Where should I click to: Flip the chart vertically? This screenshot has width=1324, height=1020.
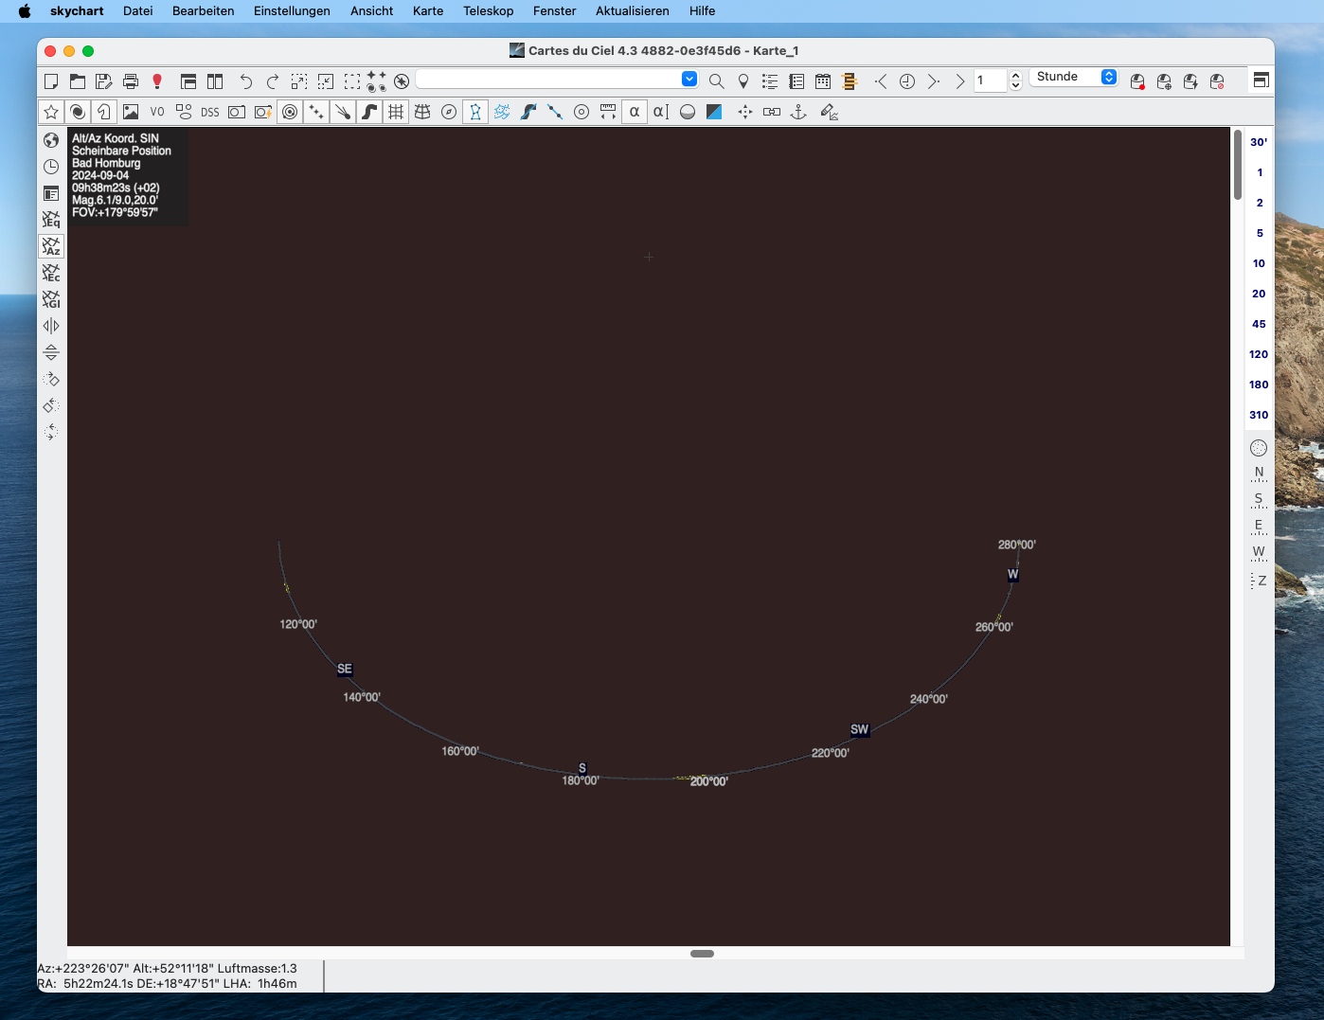click(51, 352)
